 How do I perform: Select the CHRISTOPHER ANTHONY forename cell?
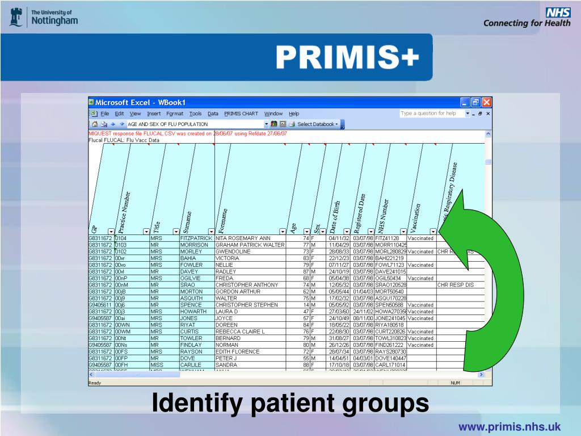point(251,285)
